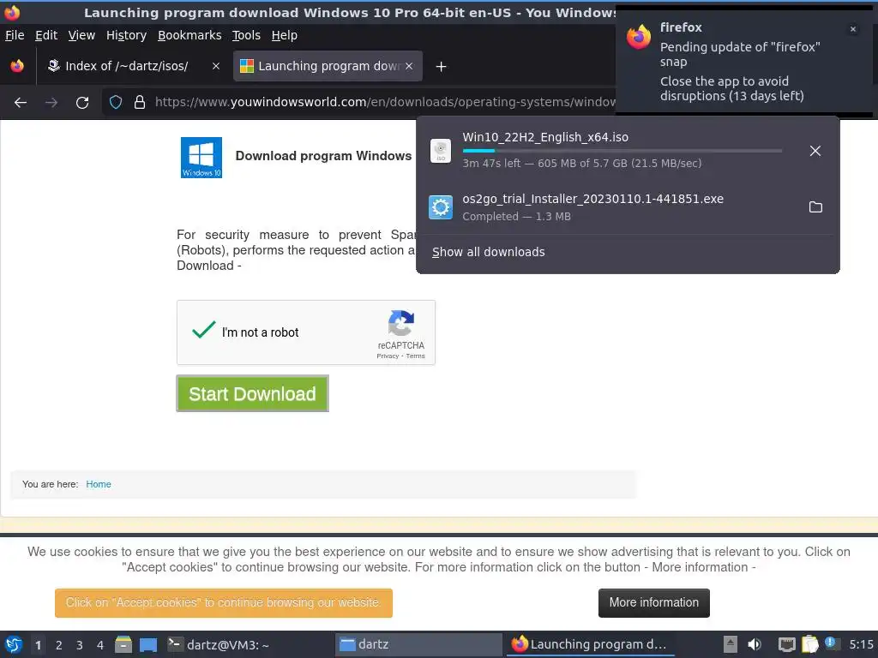Switch to workspace 1
Viewport: 878px width, 658px height.
38,644
